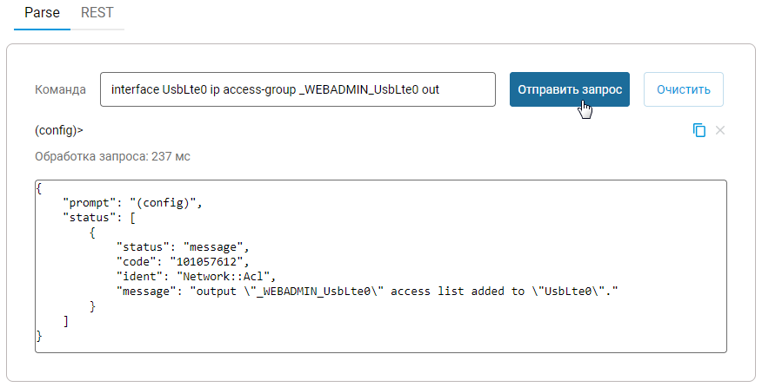Click the "prompt": "(config)" line in the JSON
The height and width of the screenshot is (387, 762).
coord(132,202)
